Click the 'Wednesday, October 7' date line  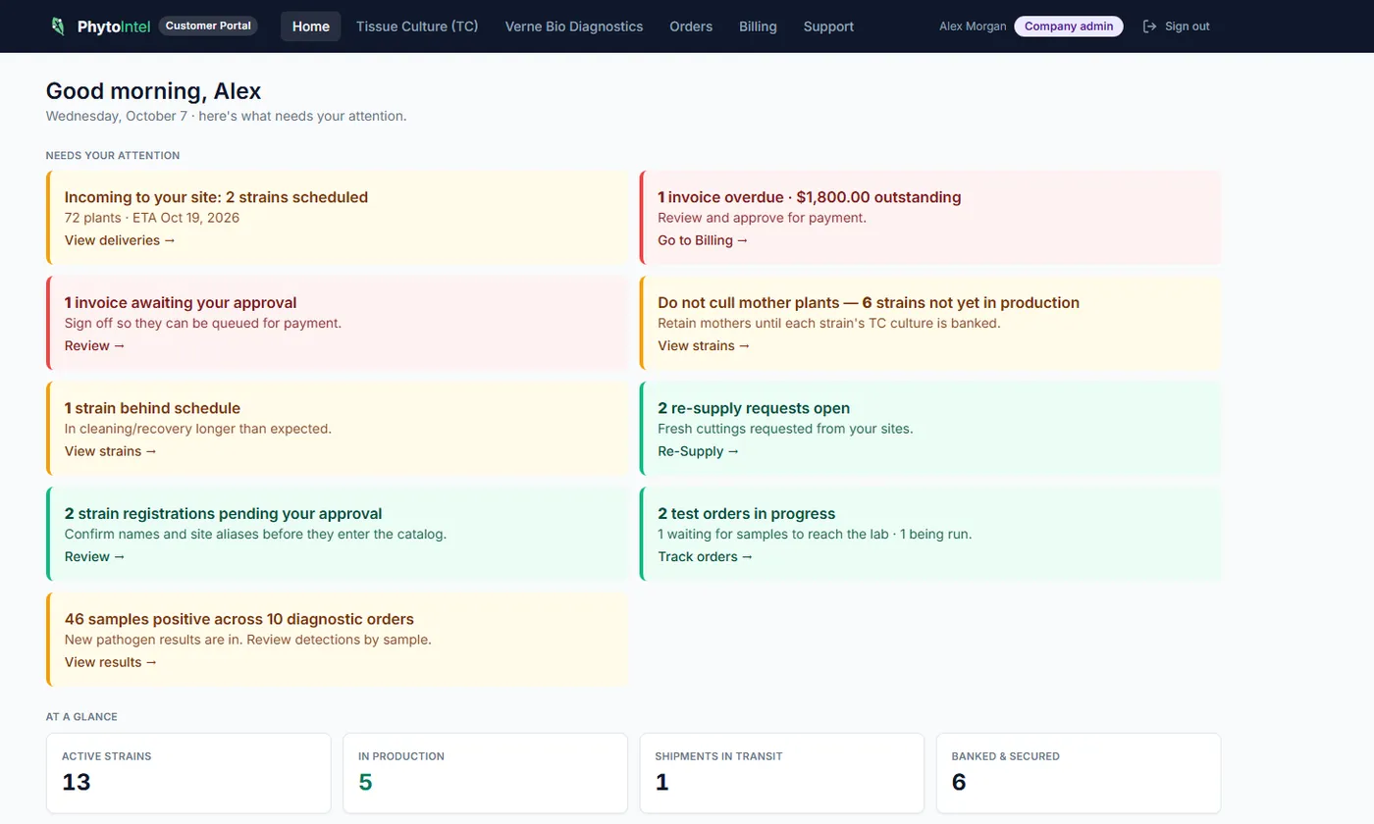227,116
